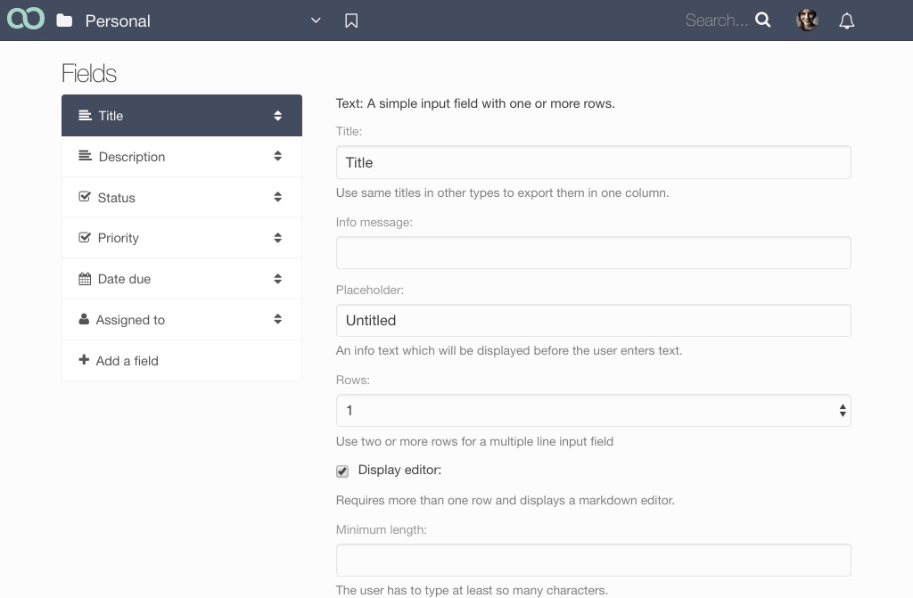The image size is (913, 598).
Task: Click the Personal workspace name
Action: coord(118,21)
